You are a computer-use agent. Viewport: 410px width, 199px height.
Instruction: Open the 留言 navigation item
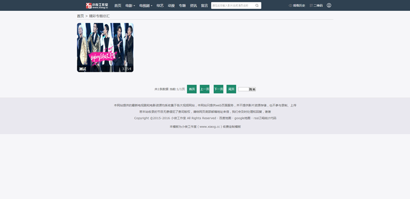point(204,6)
